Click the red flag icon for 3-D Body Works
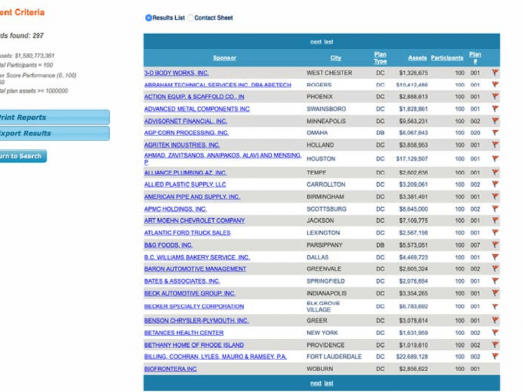This screenshot has width=523, height=392. 495,73
